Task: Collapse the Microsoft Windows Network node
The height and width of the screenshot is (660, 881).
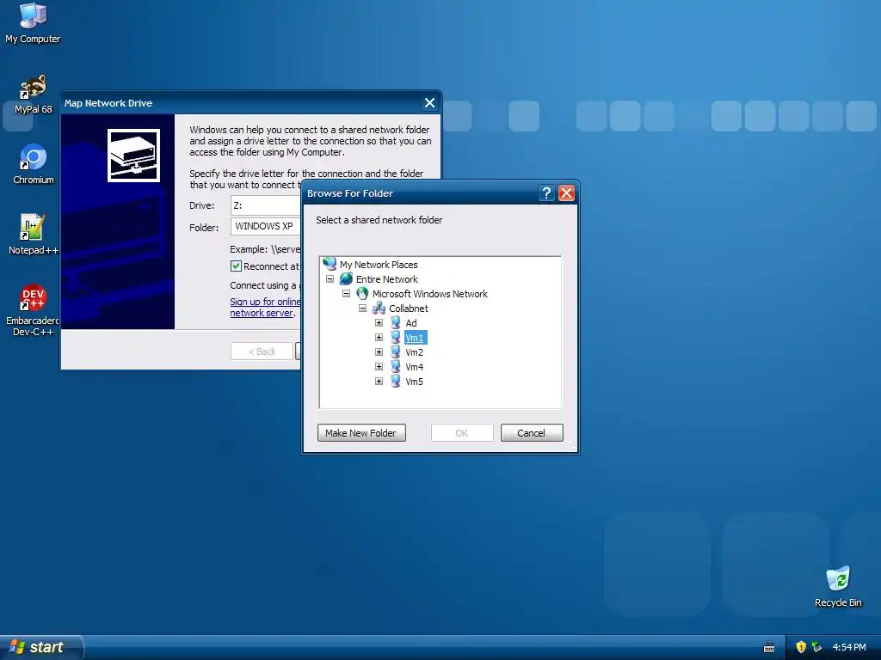Action: coord(346,294)
